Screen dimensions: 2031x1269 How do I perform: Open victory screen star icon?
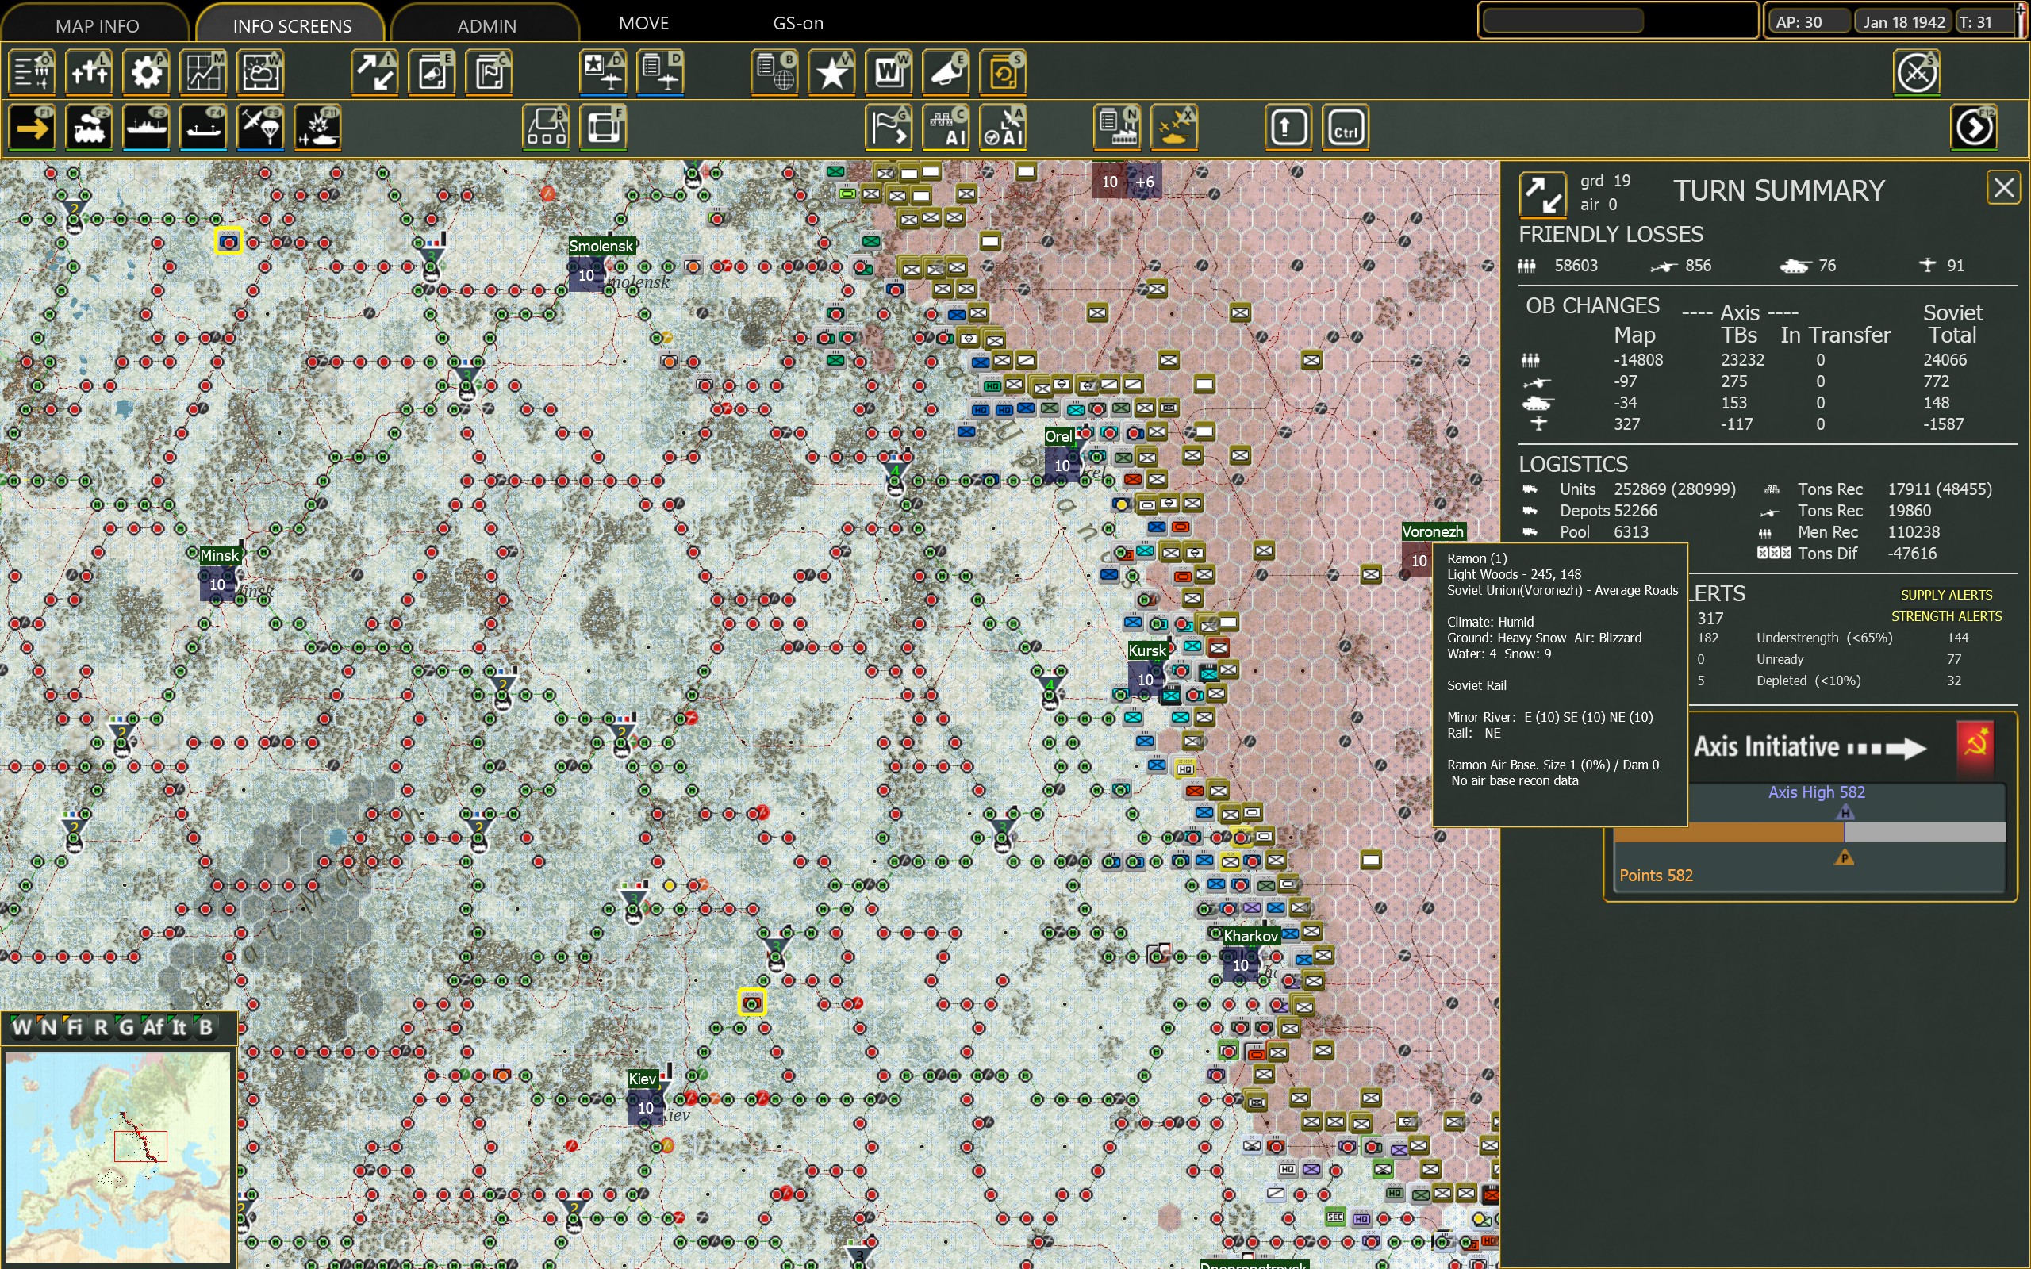pyautogui.click(x=831, y=72)
